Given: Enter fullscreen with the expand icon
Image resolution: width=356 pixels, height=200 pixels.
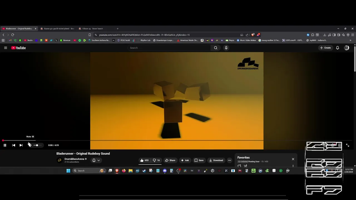Looking at the screenshot, I should tap(347, 145).
